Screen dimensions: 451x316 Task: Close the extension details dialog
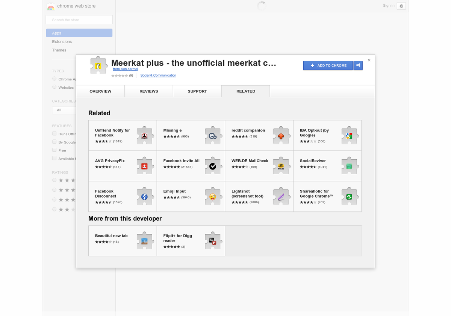point(369,60)
